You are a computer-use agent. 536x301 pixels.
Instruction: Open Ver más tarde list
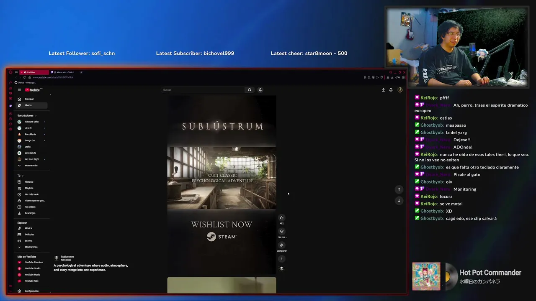click(32, 194)
